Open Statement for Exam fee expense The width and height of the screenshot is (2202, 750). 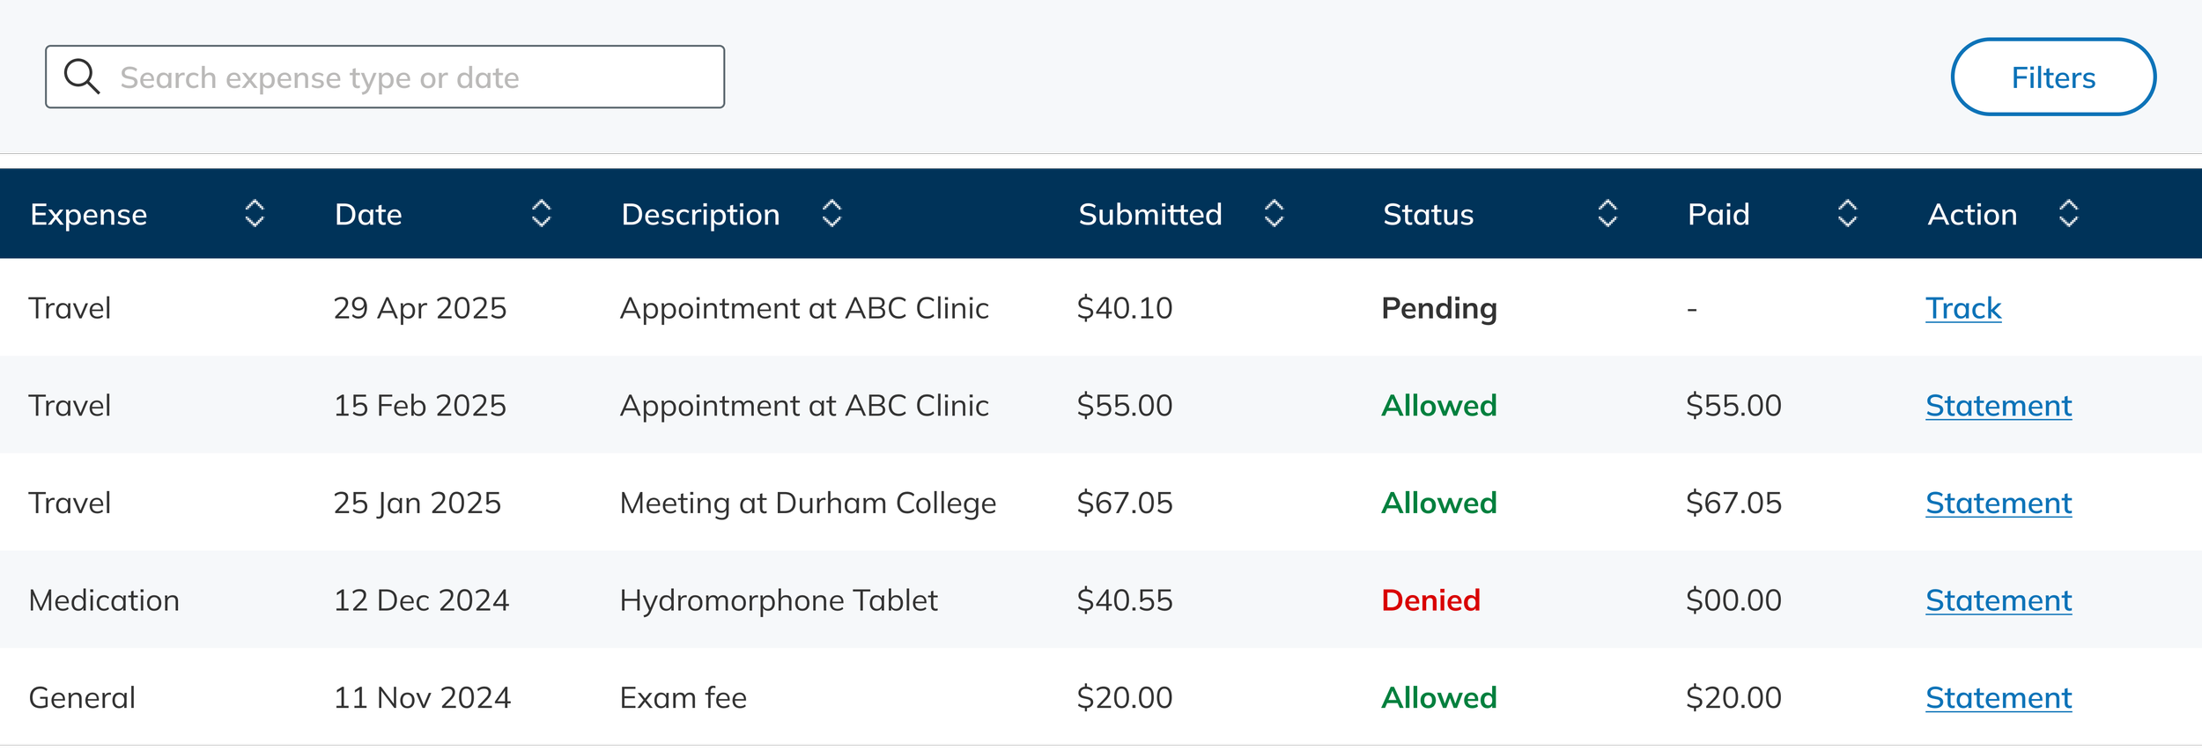[1998, 698]
